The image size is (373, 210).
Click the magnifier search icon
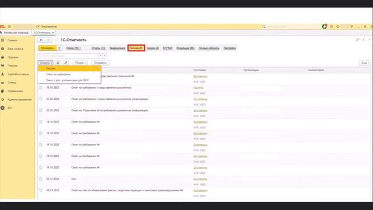[263, 26]
